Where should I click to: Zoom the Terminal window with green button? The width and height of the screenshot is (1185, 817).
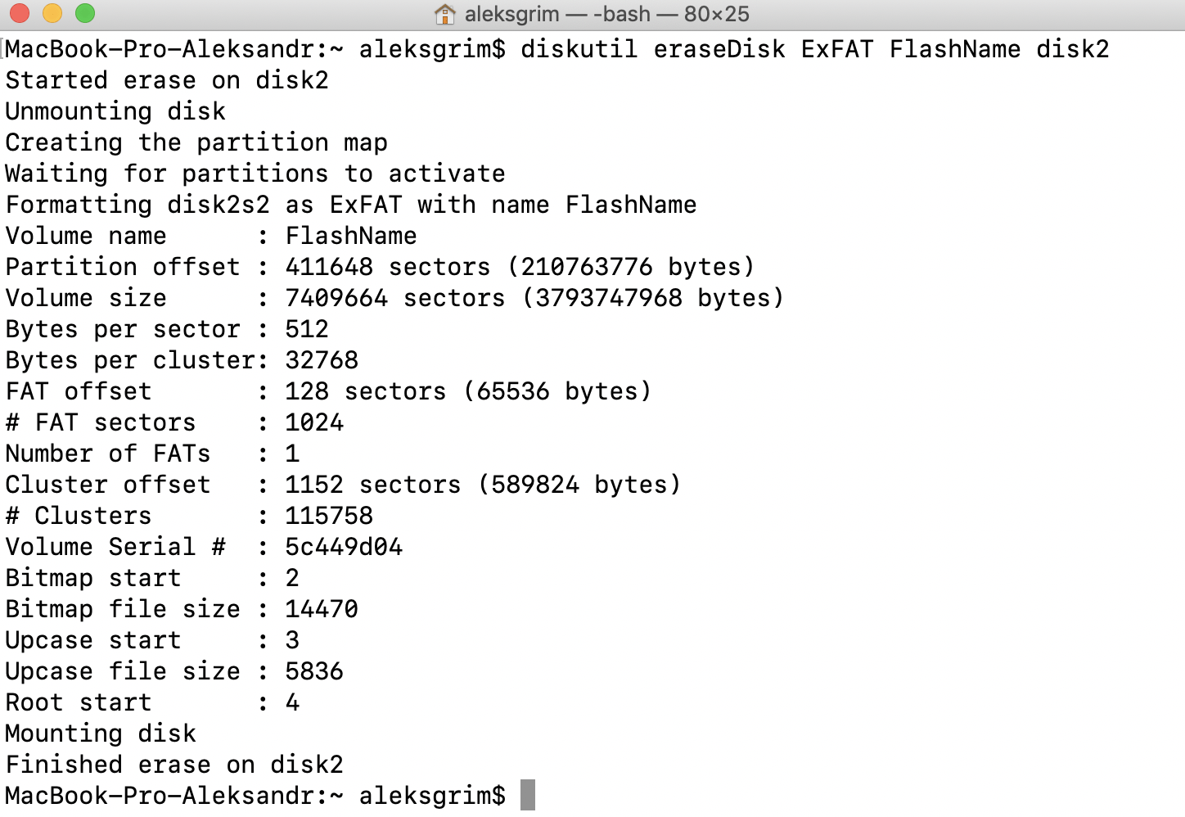[x=84, y=14]
